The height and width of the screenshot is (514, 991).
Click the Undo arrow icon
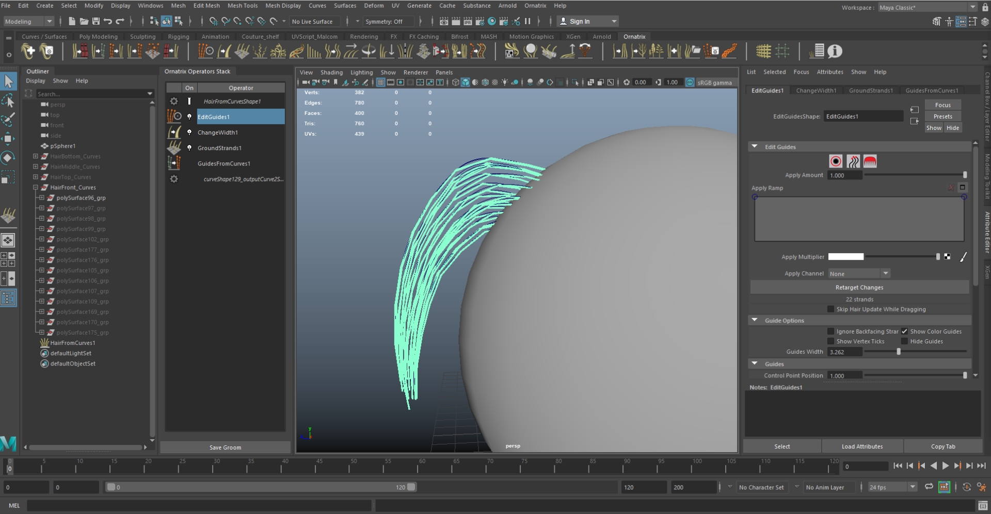[x=108, y=21]
